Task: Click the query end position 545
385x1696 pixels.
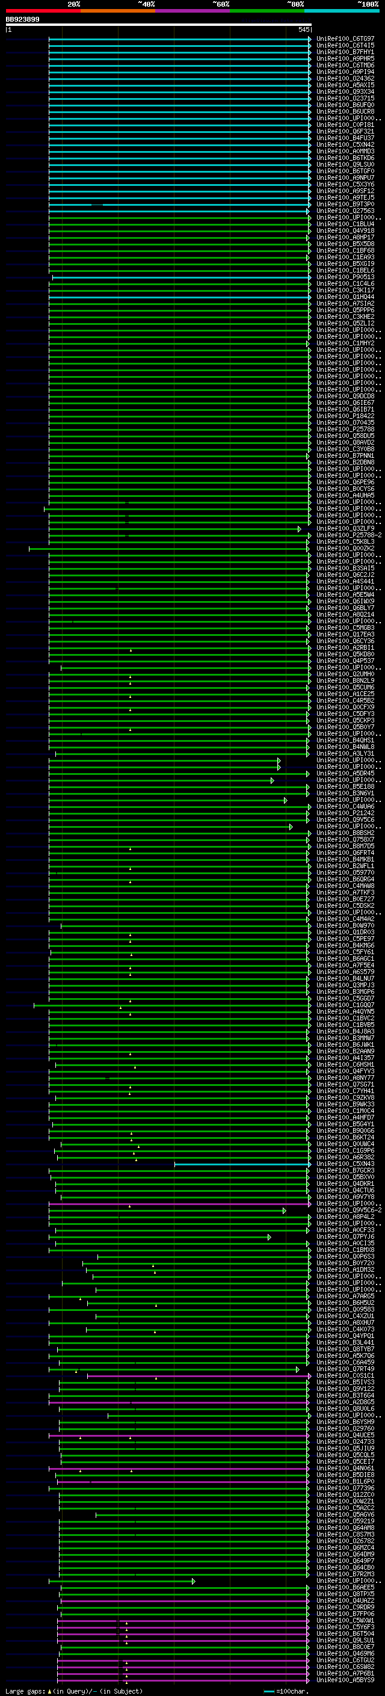Action: click(x=303, y=29)
